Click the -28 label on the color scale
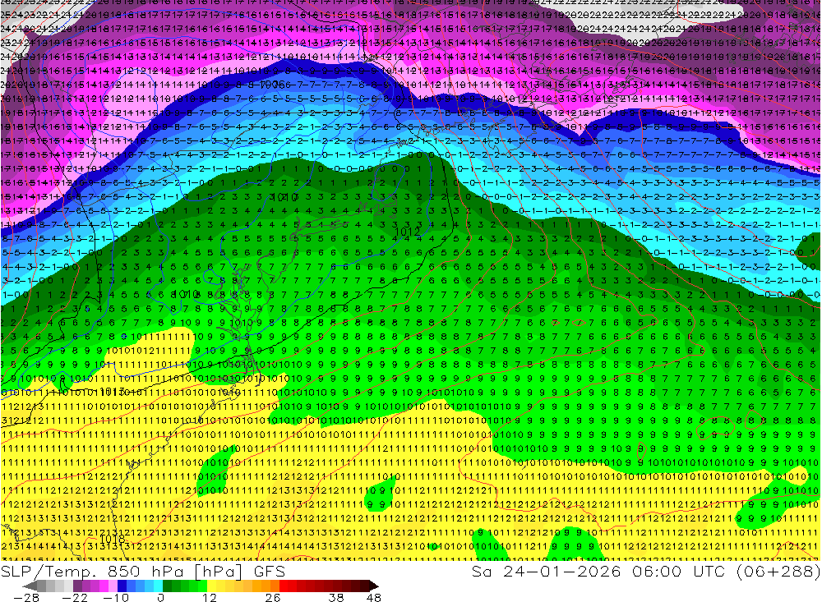The width and height of the screenshot is (822, 602). pos(26,597)
